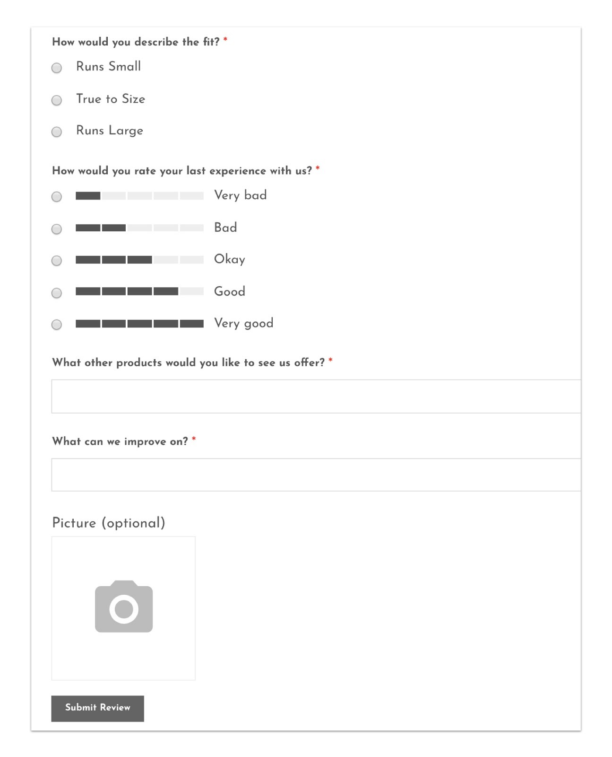Select the Bad rating radio button
Image resolution: width=612 pixels, height=757 pixels.
point(57,229)
